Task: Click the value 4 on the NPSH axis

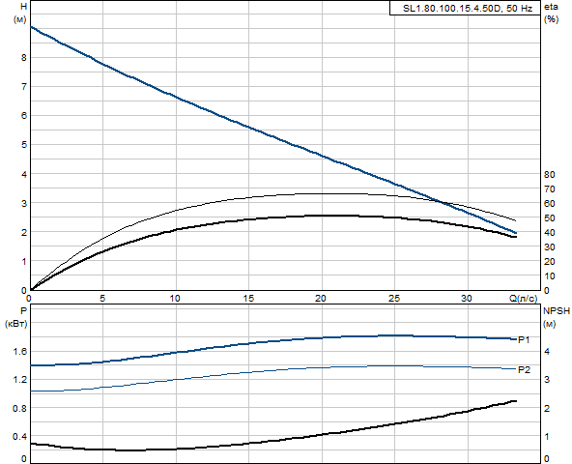Action: click(x=547, y=352)
